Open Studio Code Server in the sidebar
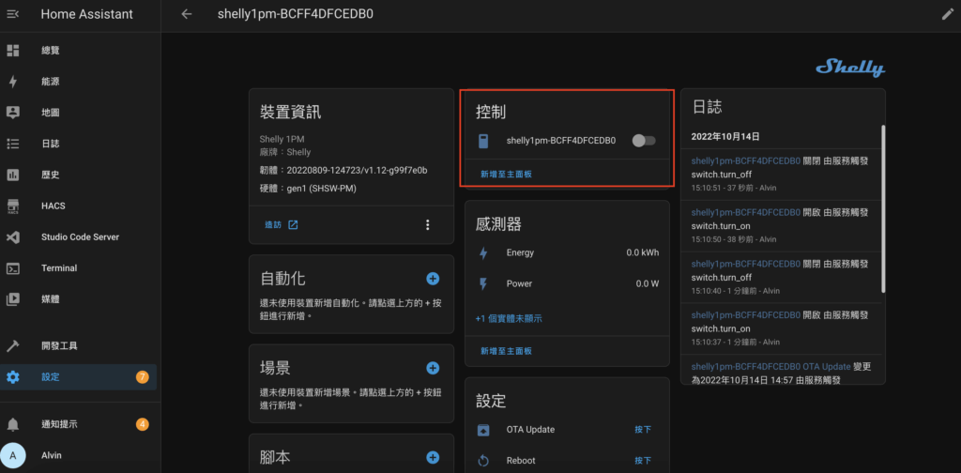This screenshot has width=961, height=473. click(x=81, y=237)
